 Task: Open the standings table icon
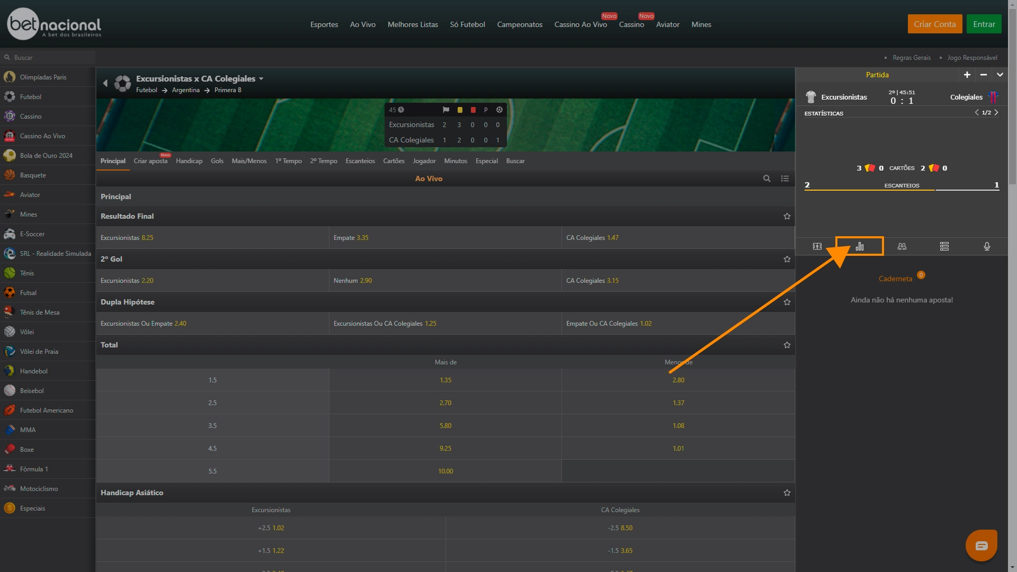click(944, 246)
